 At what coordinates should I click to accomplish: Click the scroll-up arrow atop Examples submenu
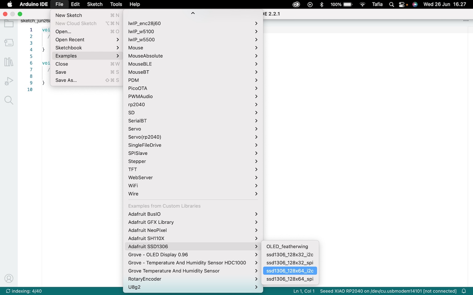pyautogui.click(x=193, y=13)
